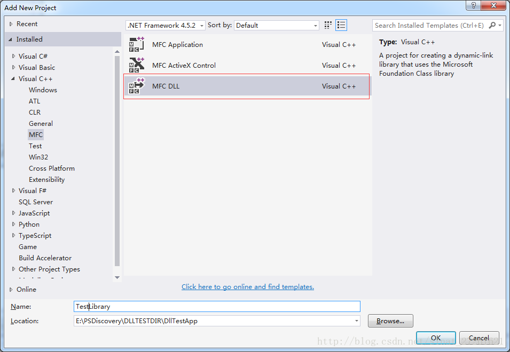Screen dimensions: 510x352
Task: Select the Extensibility category
Action: (x=47, y=180)
